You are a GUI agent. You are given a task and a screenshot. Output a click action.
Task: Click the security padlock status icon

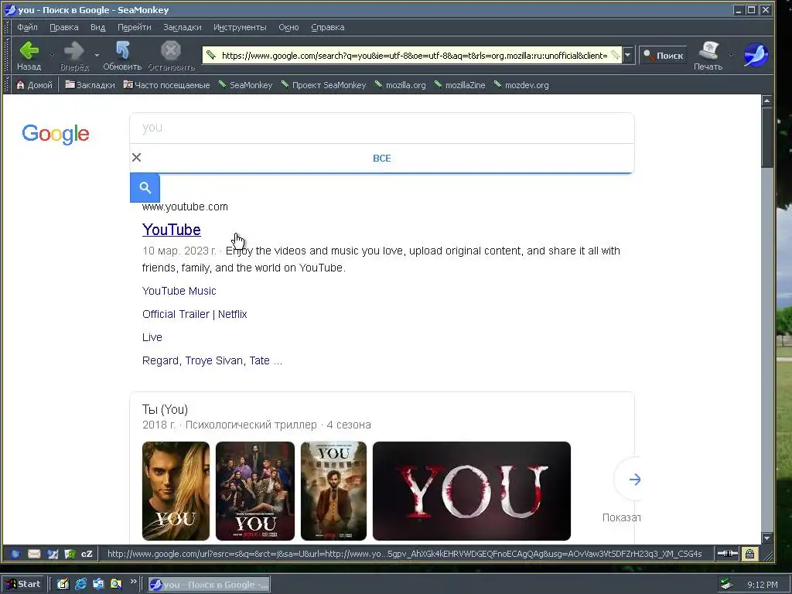(749, 554)
